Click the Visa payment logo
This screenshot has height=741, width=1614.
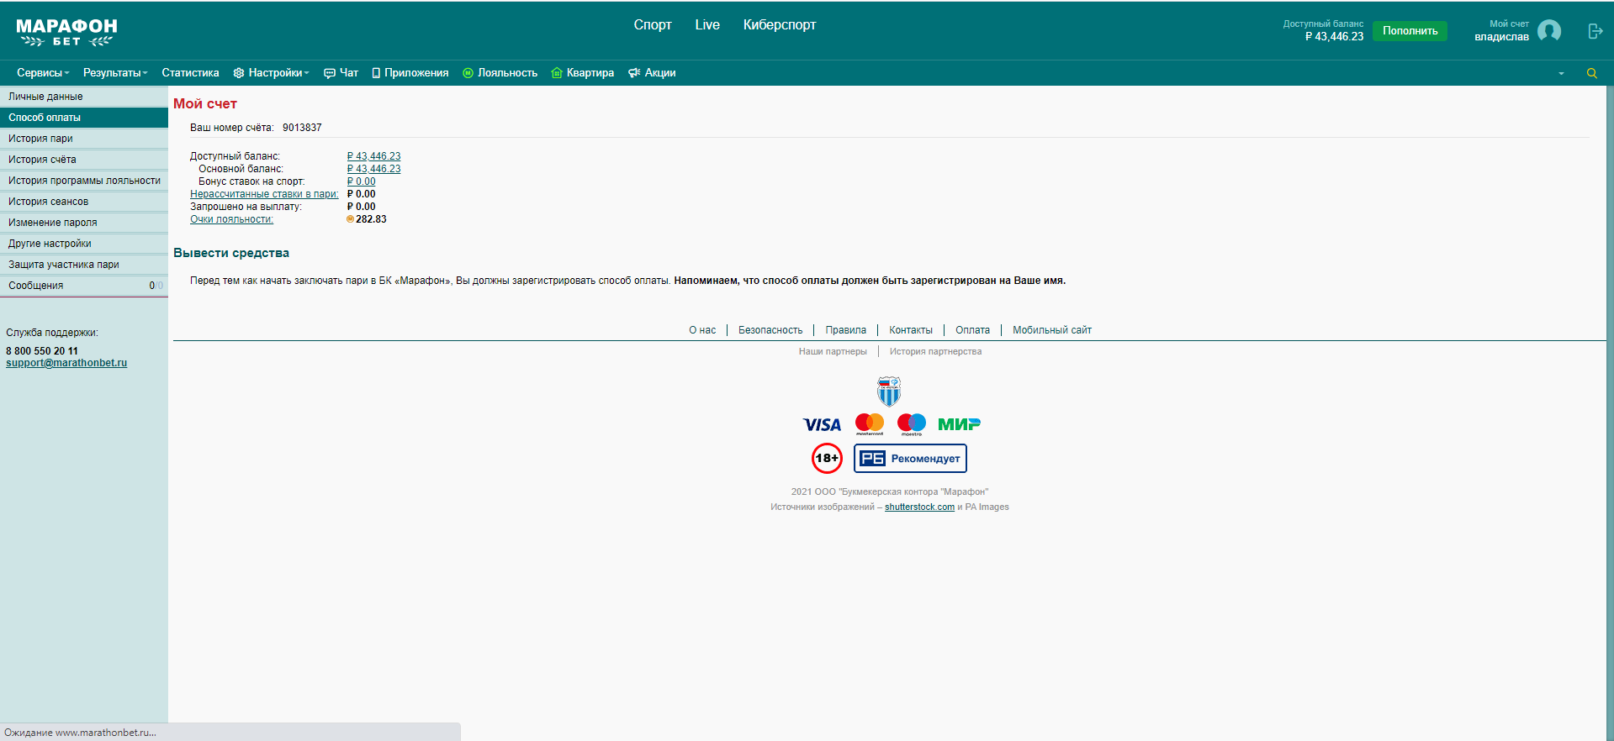point(822,425)
